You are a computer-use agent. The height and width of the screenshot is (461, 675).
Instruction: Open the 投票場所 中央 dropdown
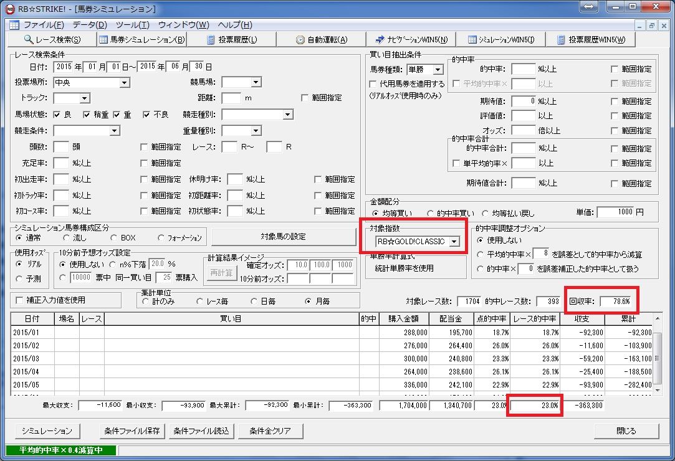125,83
